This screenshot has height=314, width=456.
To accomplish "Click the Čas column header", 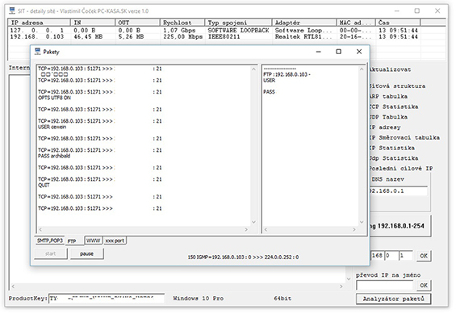I will (398, 23).
